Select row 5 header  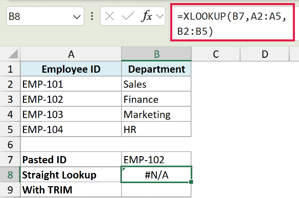coord(10,129)
